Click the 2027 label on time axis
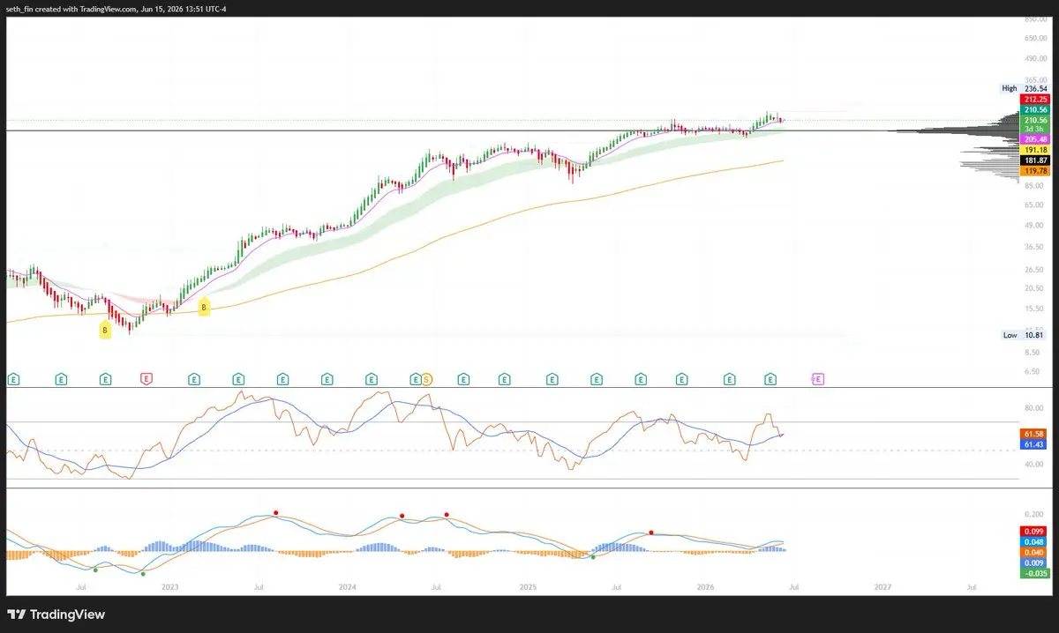The width and height of the screenshot is (1059, 633). coord(882,586)
